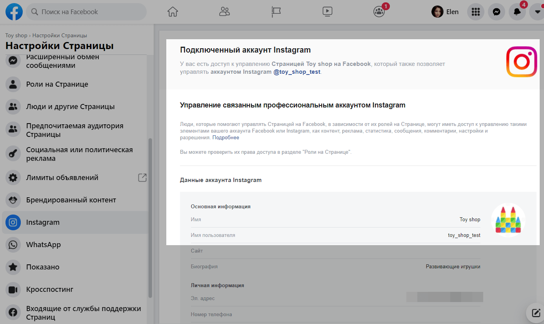This screenshot has height=324, width=544.
Task: Open the Elen profile button
Action: point(445,12)
